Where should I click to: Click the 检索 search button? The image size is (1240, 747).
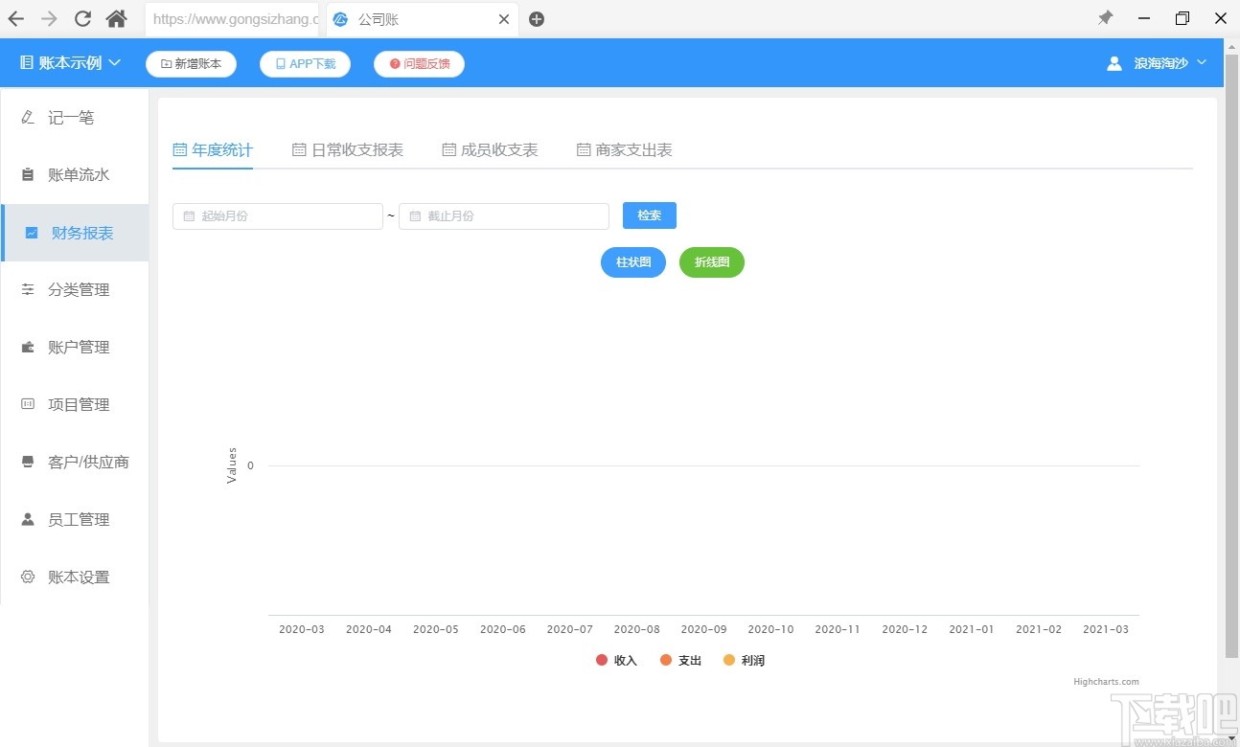[x=649, y=215]
